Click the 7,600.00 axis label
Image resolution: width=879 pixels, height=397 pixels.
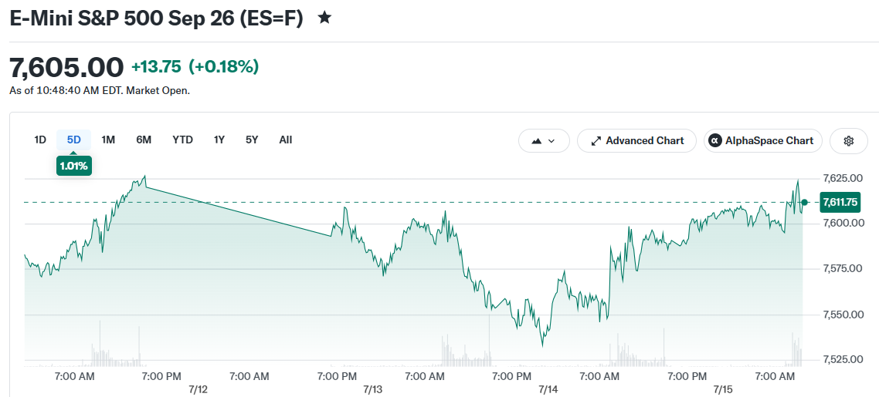click(x=843, y=223)
